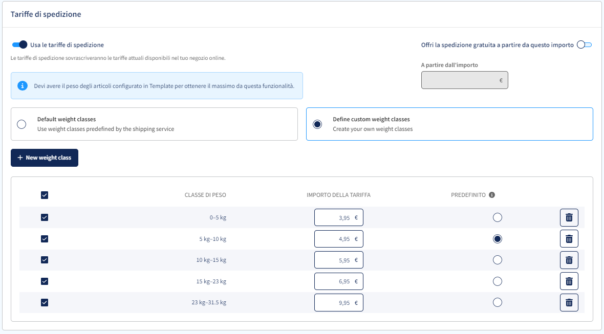Select Default weight classes radio option
Screen dimensions: 604x334
(x=21, y=124)
